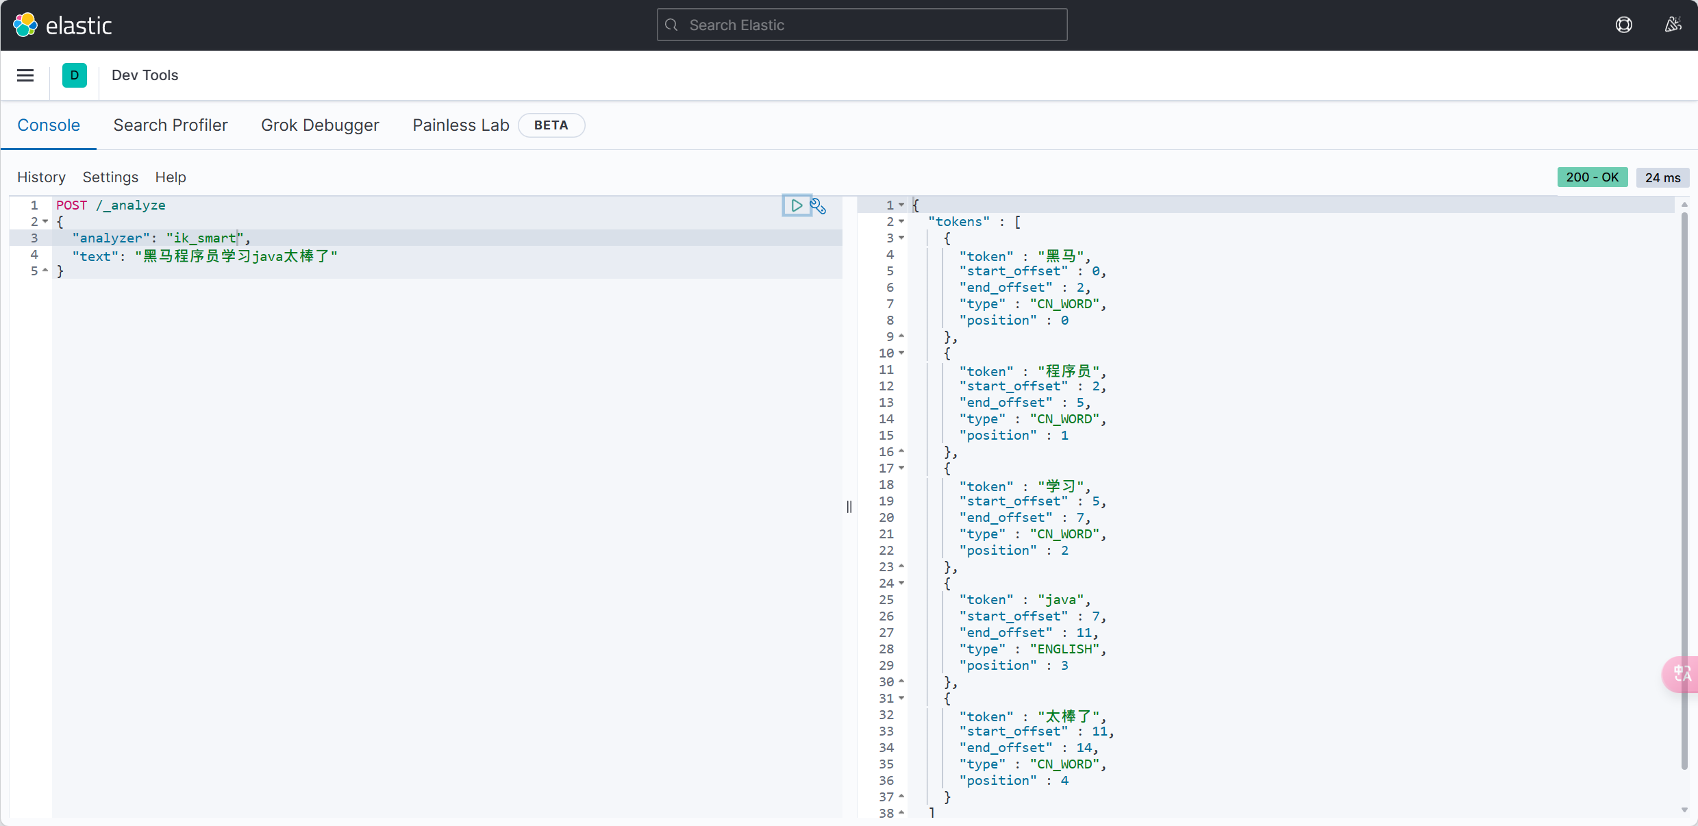Click the send request play icon
Viewport: 1698px width, 826px height.
(x=796, y=205)
